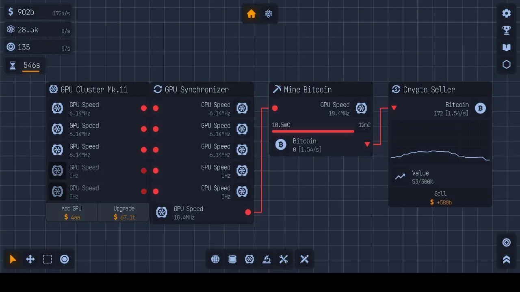This screenshot has height=292, width=520.
Task: Select the circle ring tool
Action: (x=65, y=259)
